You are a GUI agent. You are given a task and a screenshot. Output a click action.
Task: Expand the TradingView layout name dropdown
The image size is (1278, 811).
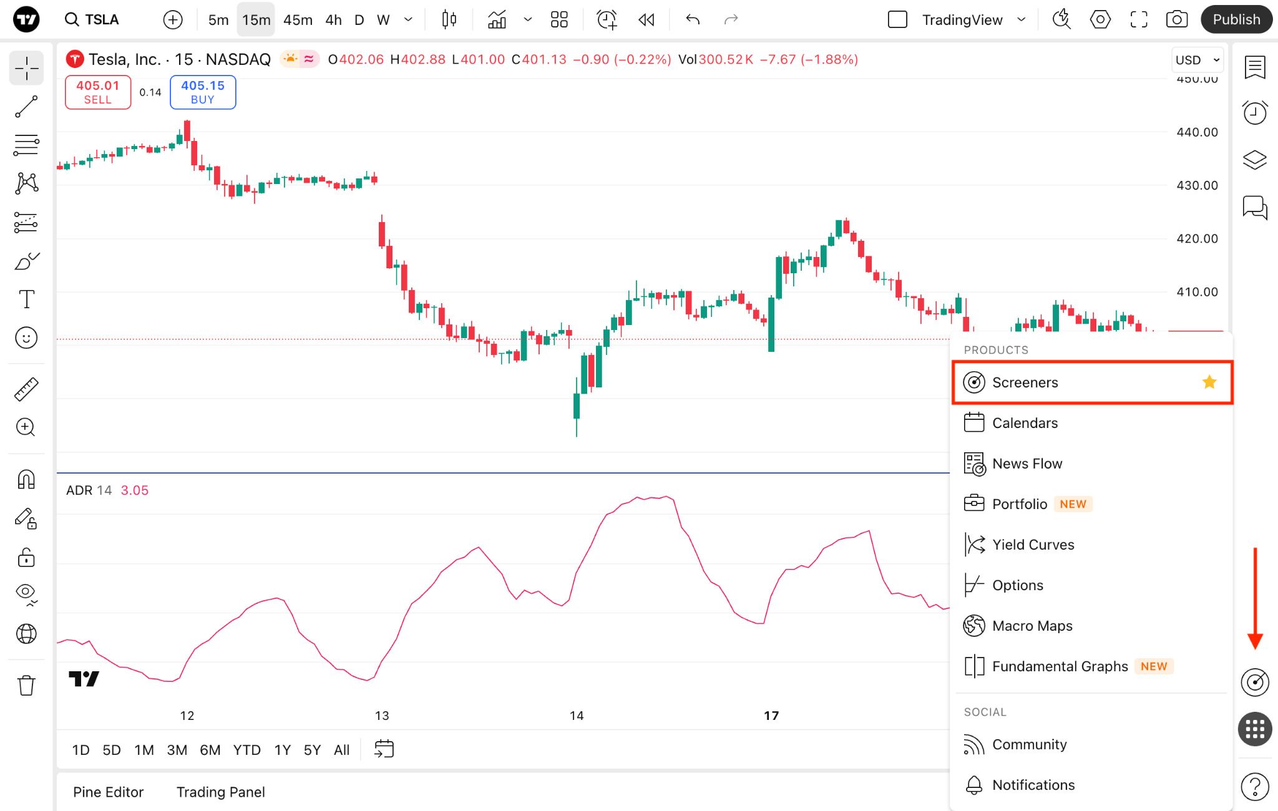click(1022, 19)
